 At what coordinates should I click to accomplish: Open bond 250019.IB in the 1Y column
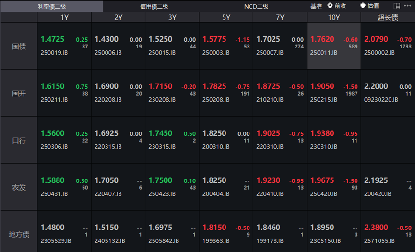click(x=64, y=46)
